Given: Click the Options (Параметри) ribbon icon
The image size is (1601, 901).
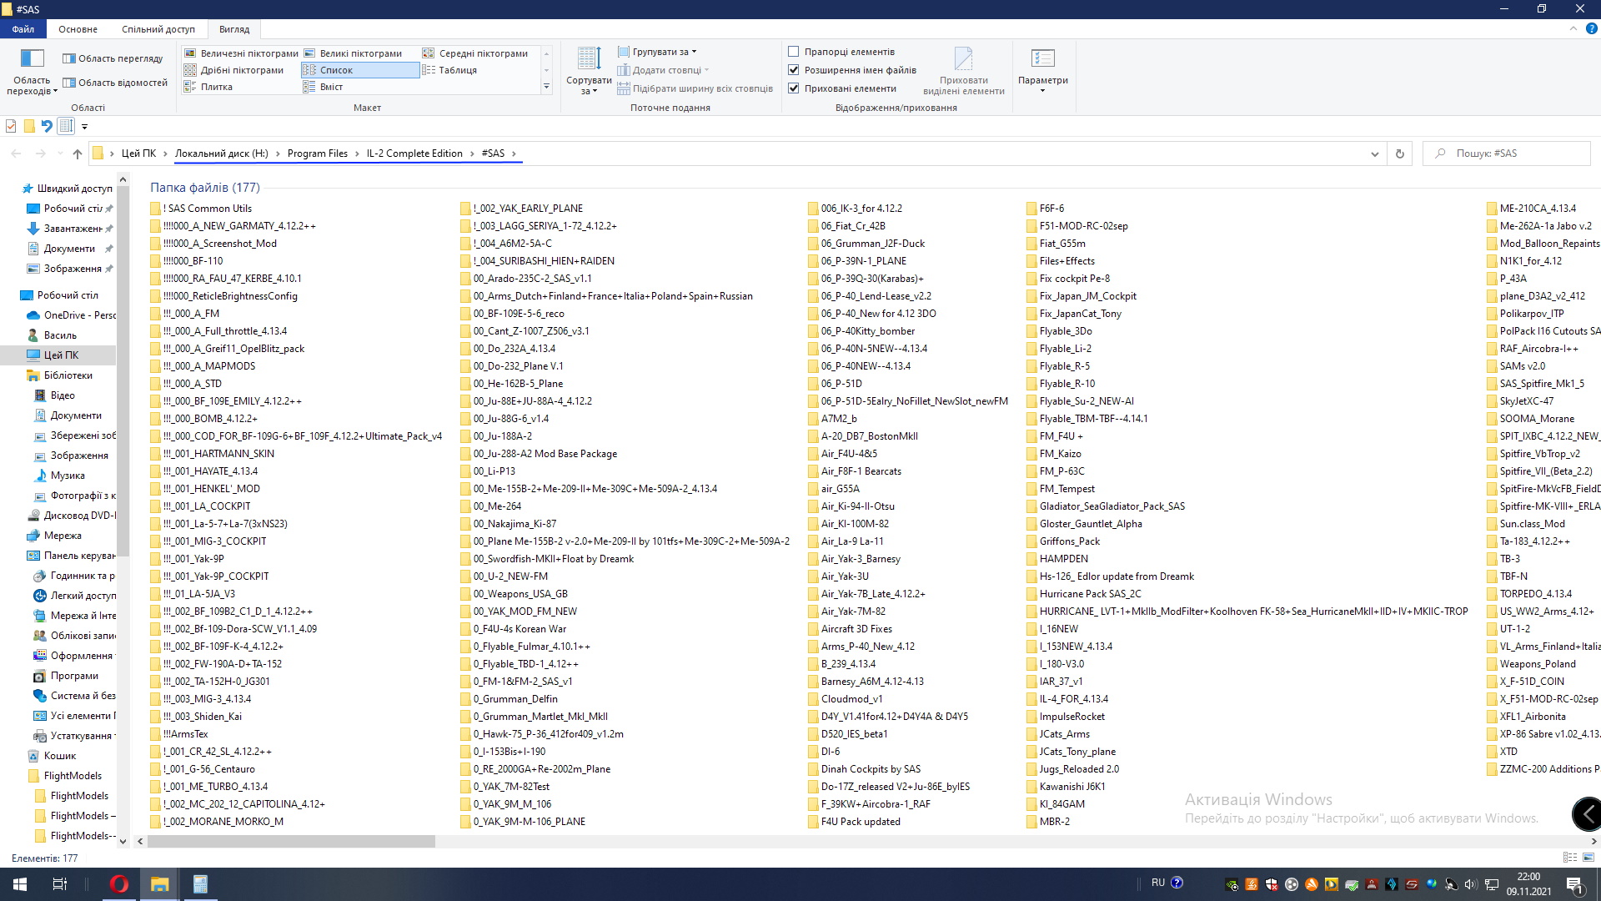Looking at the screenshot, I should (x=1042, y=59).
